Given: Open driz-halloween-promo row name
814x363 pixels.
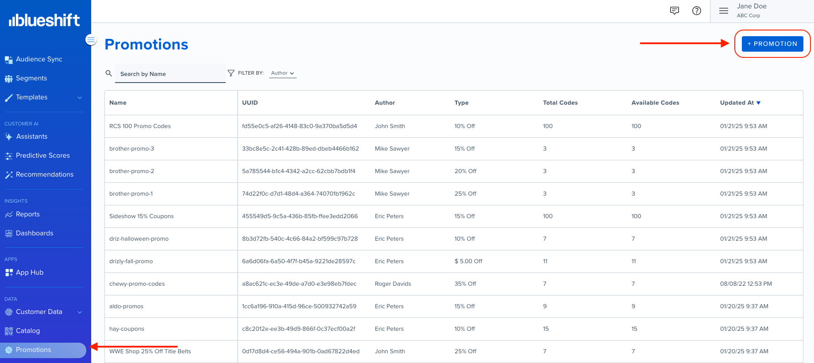Looking at the screenshot, I should click(139, 239).
